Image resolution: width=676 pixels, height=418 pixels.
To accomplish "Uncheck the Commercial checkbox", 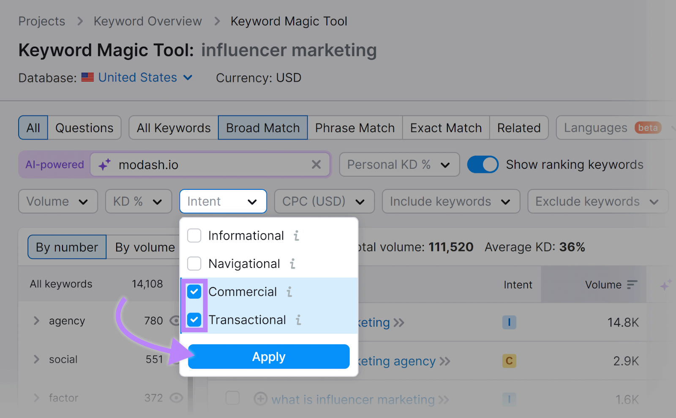I will click(194, 291).
